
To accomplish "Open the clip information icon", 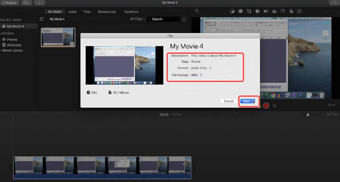I will [299, 11].
